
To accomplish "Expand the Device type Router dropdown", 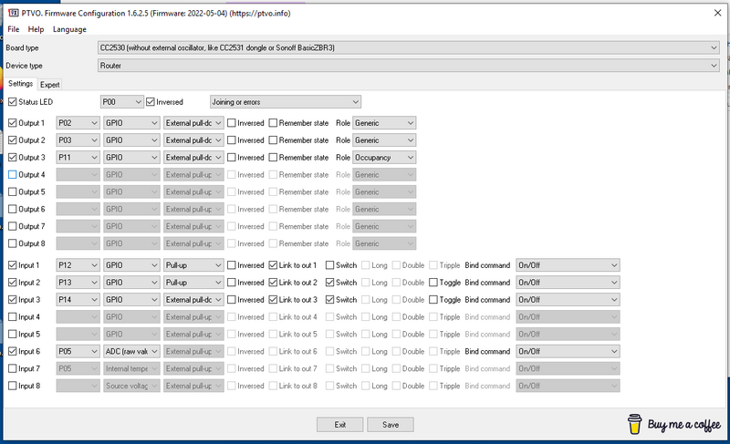I will 407,66.
